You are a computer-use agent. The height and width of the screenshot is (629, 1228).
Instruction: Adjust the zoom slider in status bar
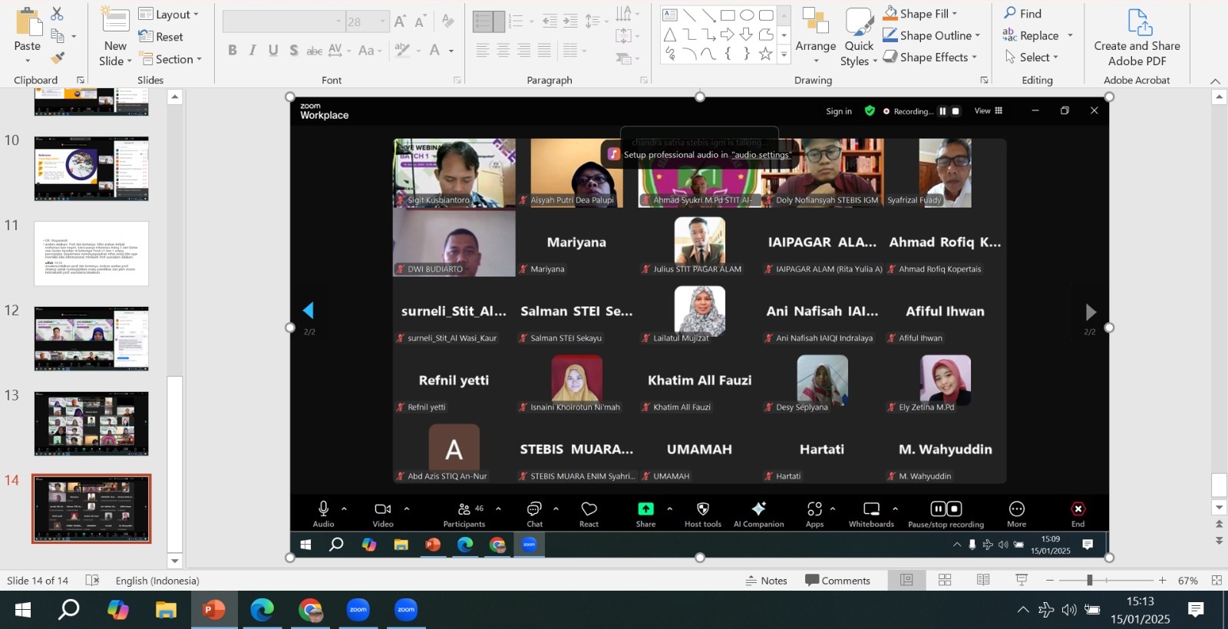1089,581
